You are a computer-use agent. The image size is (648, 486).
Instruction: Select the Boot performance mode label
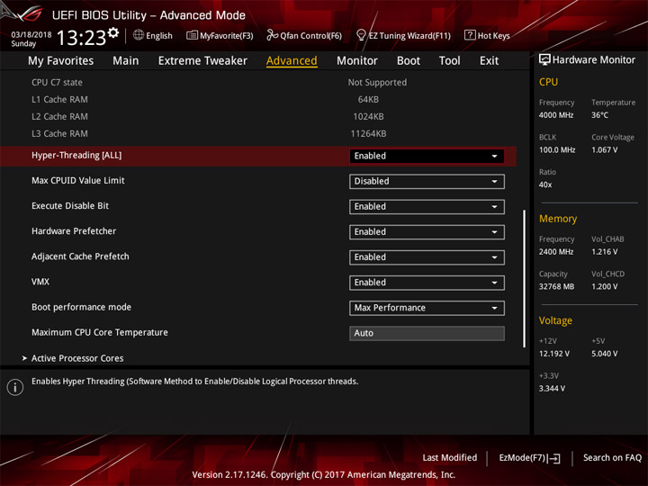(81, 307)
